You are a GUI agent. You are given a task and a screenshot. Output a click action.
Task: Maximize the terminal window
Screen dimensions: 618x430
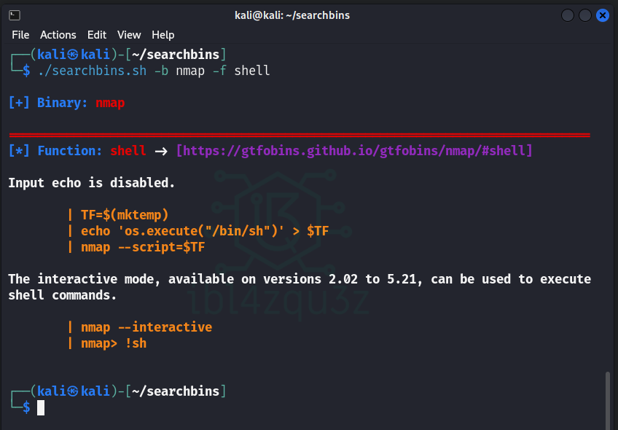point(585,15)
